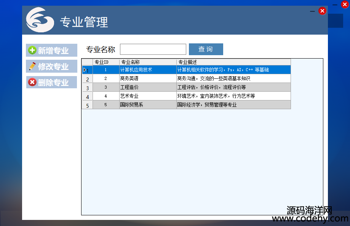Select row header number 2
Viewport: 350px width, 226px height.
[x=87, y=79]
